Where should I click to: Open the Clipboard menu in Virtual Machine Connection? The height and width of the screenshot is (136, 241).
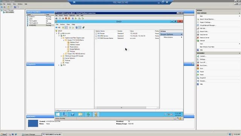coord(72,15)
